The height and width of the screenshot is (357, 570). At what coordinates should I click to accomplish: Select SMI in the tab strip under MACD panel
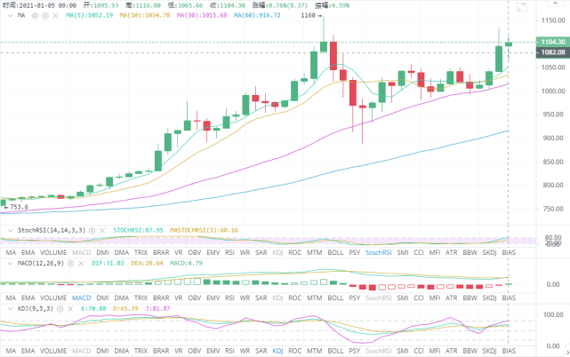coord(403,297)
